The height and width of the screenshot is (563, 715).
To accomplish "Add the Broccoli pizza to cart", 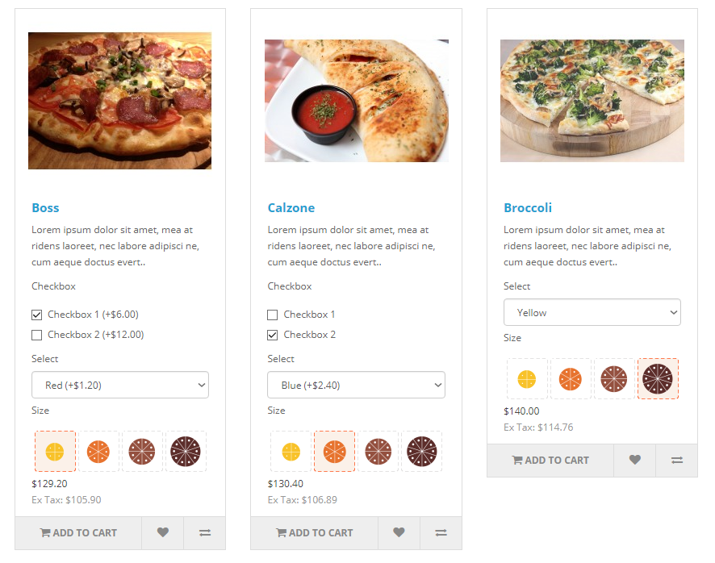I will [x=550, y=461].
